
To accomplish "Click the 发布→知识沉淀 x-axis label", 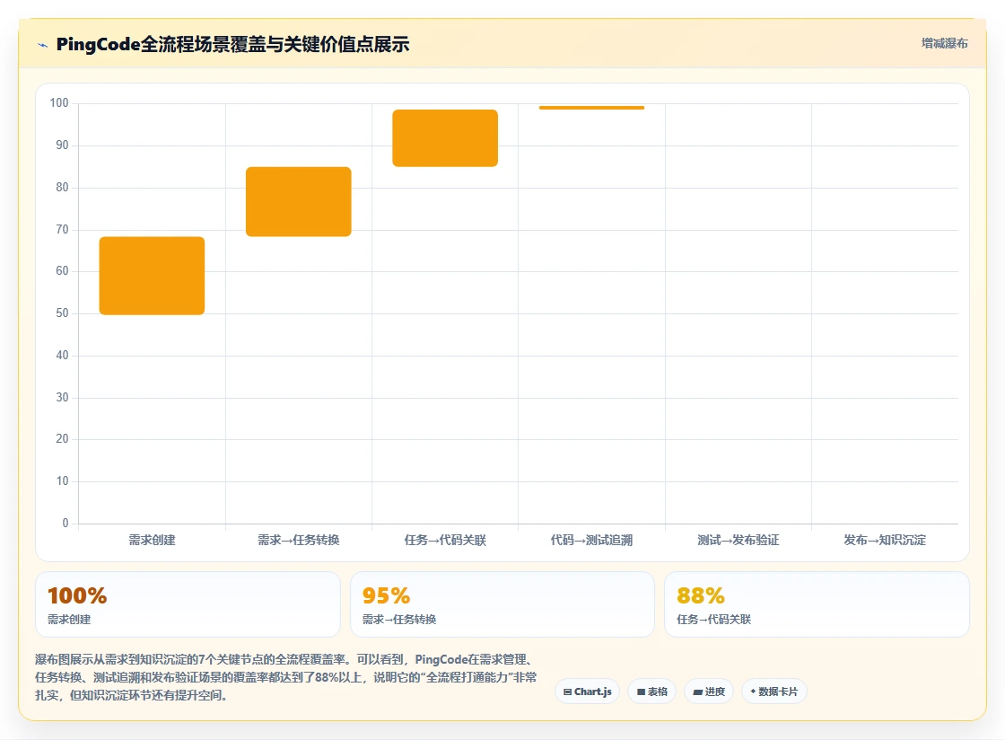I will pos(885,540).
